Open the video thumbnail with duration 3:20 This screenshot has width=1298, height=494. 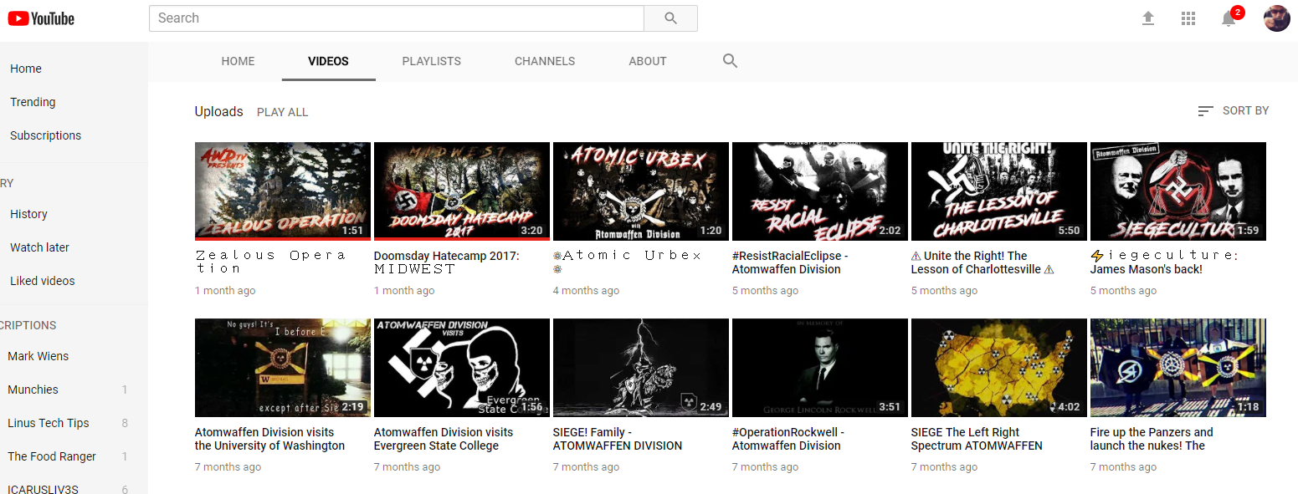(x=461, y=191)
